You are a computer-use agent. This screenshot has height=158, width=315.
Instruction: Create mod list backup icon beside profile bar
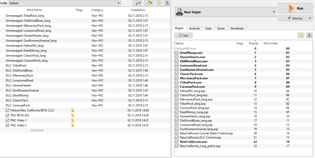[167, 3]
